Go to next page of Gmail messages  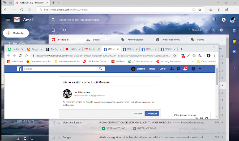click(x=214, y=30)
